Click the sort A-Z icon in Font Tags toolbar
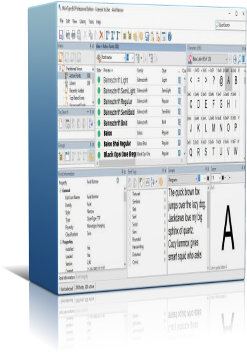Image resolution: width=247 pixels, height=352 pixels. click(x=153, y=182)
